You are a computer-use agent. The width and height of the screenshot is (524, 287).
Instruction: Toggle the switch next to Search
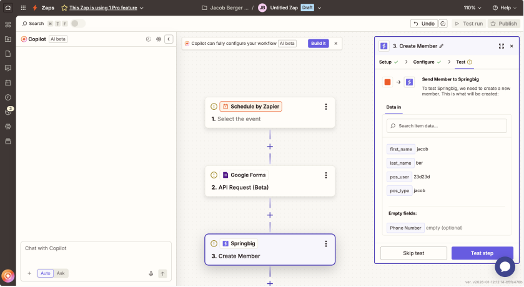78,23
